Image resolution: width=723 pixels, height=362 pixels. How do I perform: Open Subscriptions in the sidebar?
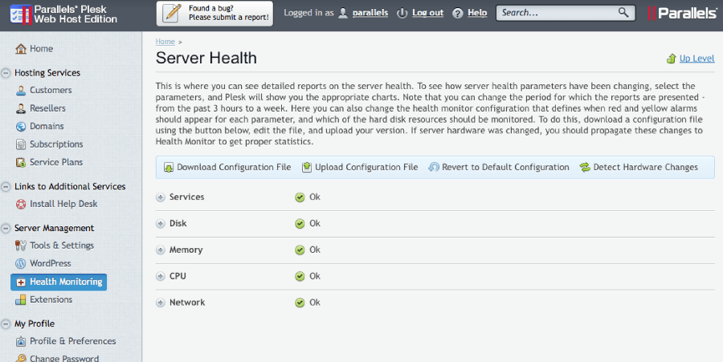tap(56, 144)
